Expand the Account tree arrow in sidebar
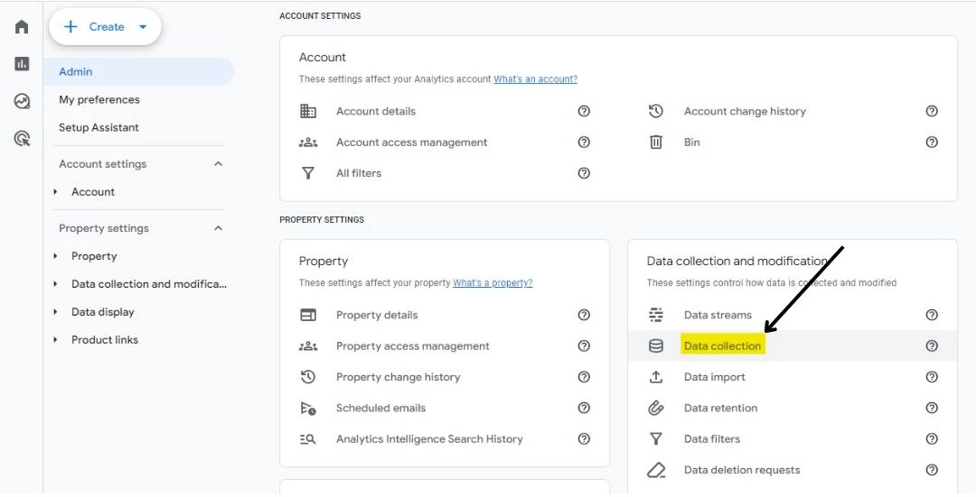The image size is (976, 497). coord(55,192)
